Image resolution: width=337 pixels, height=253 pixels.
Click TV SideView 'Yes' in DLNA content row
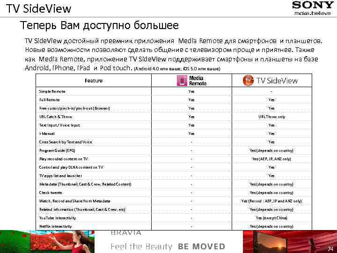271,167
